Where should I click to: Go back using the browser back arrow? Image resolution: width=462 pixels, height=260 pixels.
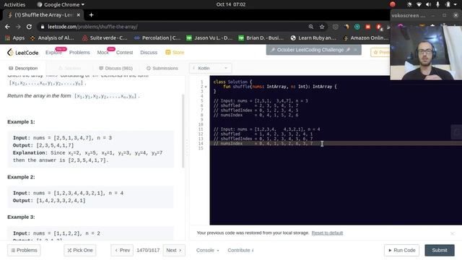click(x=7, y=27)
